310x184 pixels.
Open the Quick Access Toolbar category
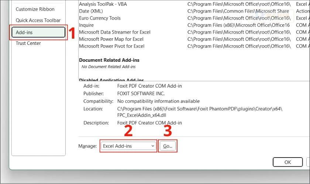(x=38, y=20)
